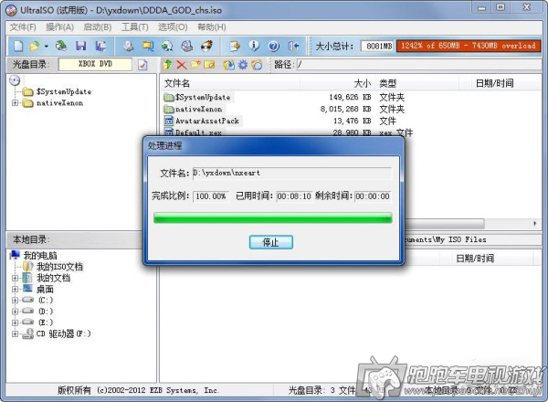This screenshot has height=402, width=548.
Task: Sort by the 类型 column header
Action: 417,83
